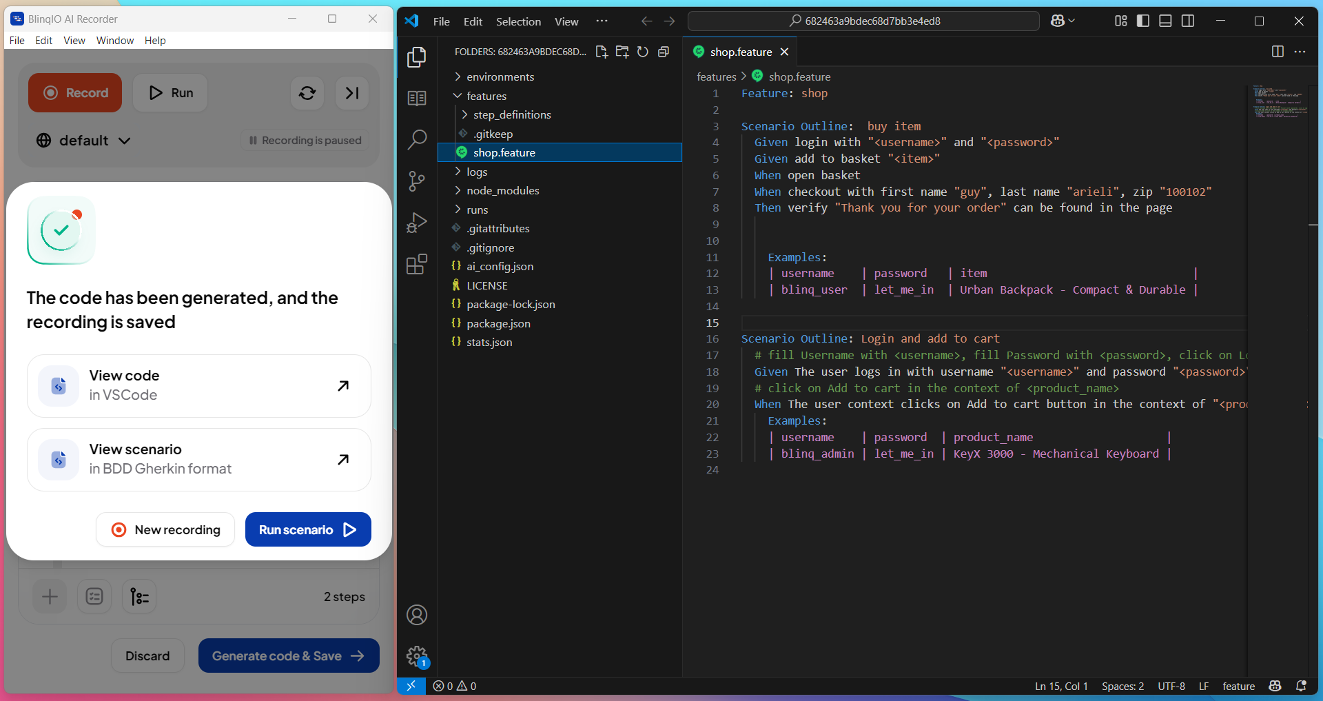Click the New recording button

tap(165, 529)
